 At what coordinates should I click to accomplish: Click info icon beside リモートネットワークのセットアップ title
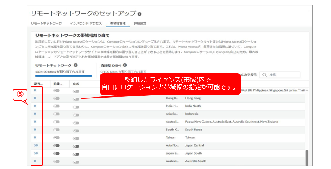point(140,14)
